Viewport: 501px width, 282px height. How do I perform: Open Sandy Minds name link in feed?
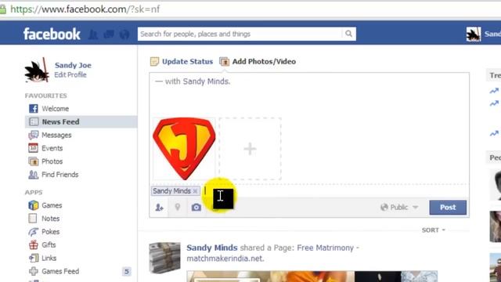[x=212, y=248]
